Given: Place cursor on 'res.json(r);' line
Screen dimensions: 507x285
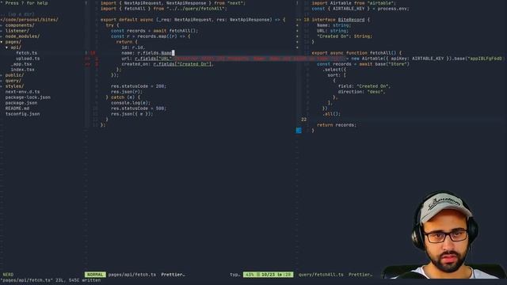Looking at the screenshot, I should 127,92.
